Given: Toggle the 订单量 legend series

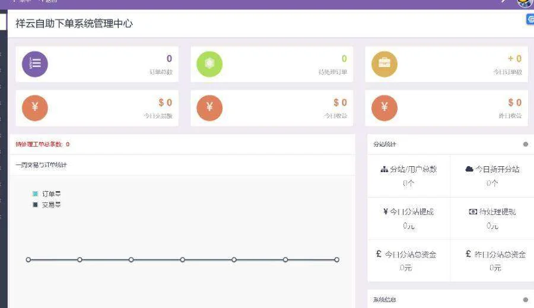Looking at the screenshot, I should 36,193.
